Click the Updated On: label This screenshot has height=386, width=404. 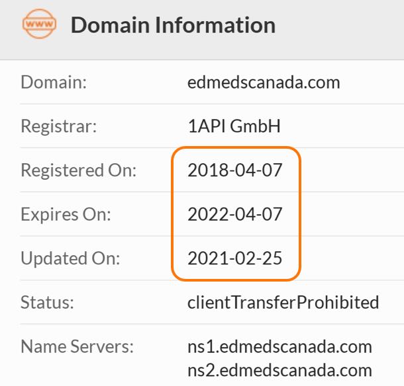point(70,258)
